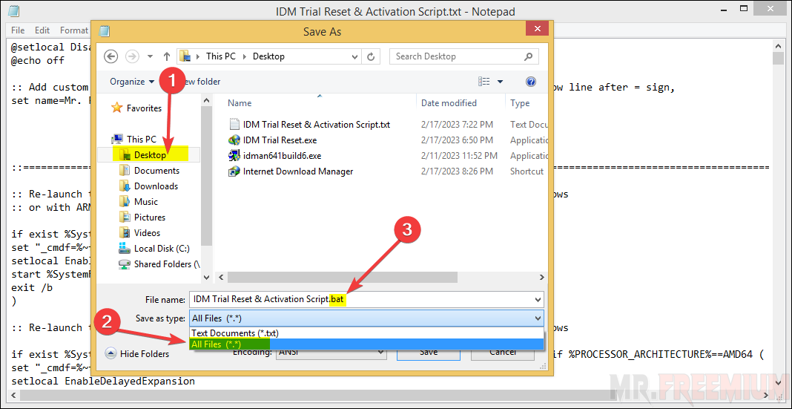Click the Local Disk (C:) drive icon
Viewport: 792px width, 409px height.
click(x=125, y=249)
